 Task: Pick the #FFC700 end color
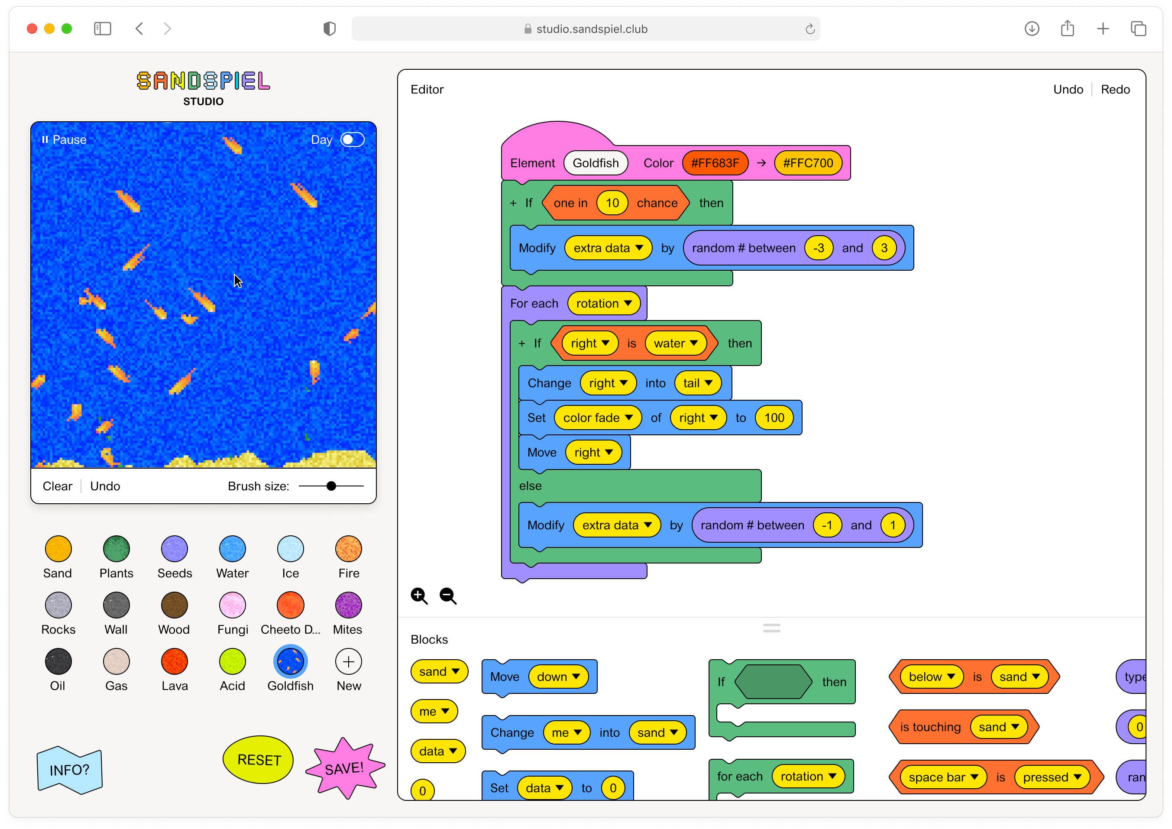[x=808, y=163]
